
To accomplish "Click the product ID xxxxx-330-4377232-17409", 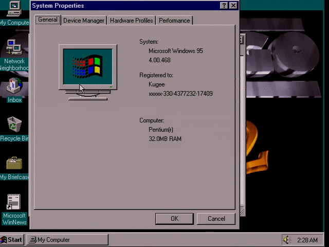I will 180,94.
